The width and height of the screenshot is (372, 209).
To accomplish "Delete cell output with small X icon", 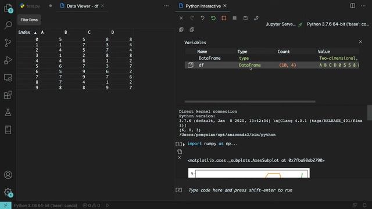I will click(180, 157).
